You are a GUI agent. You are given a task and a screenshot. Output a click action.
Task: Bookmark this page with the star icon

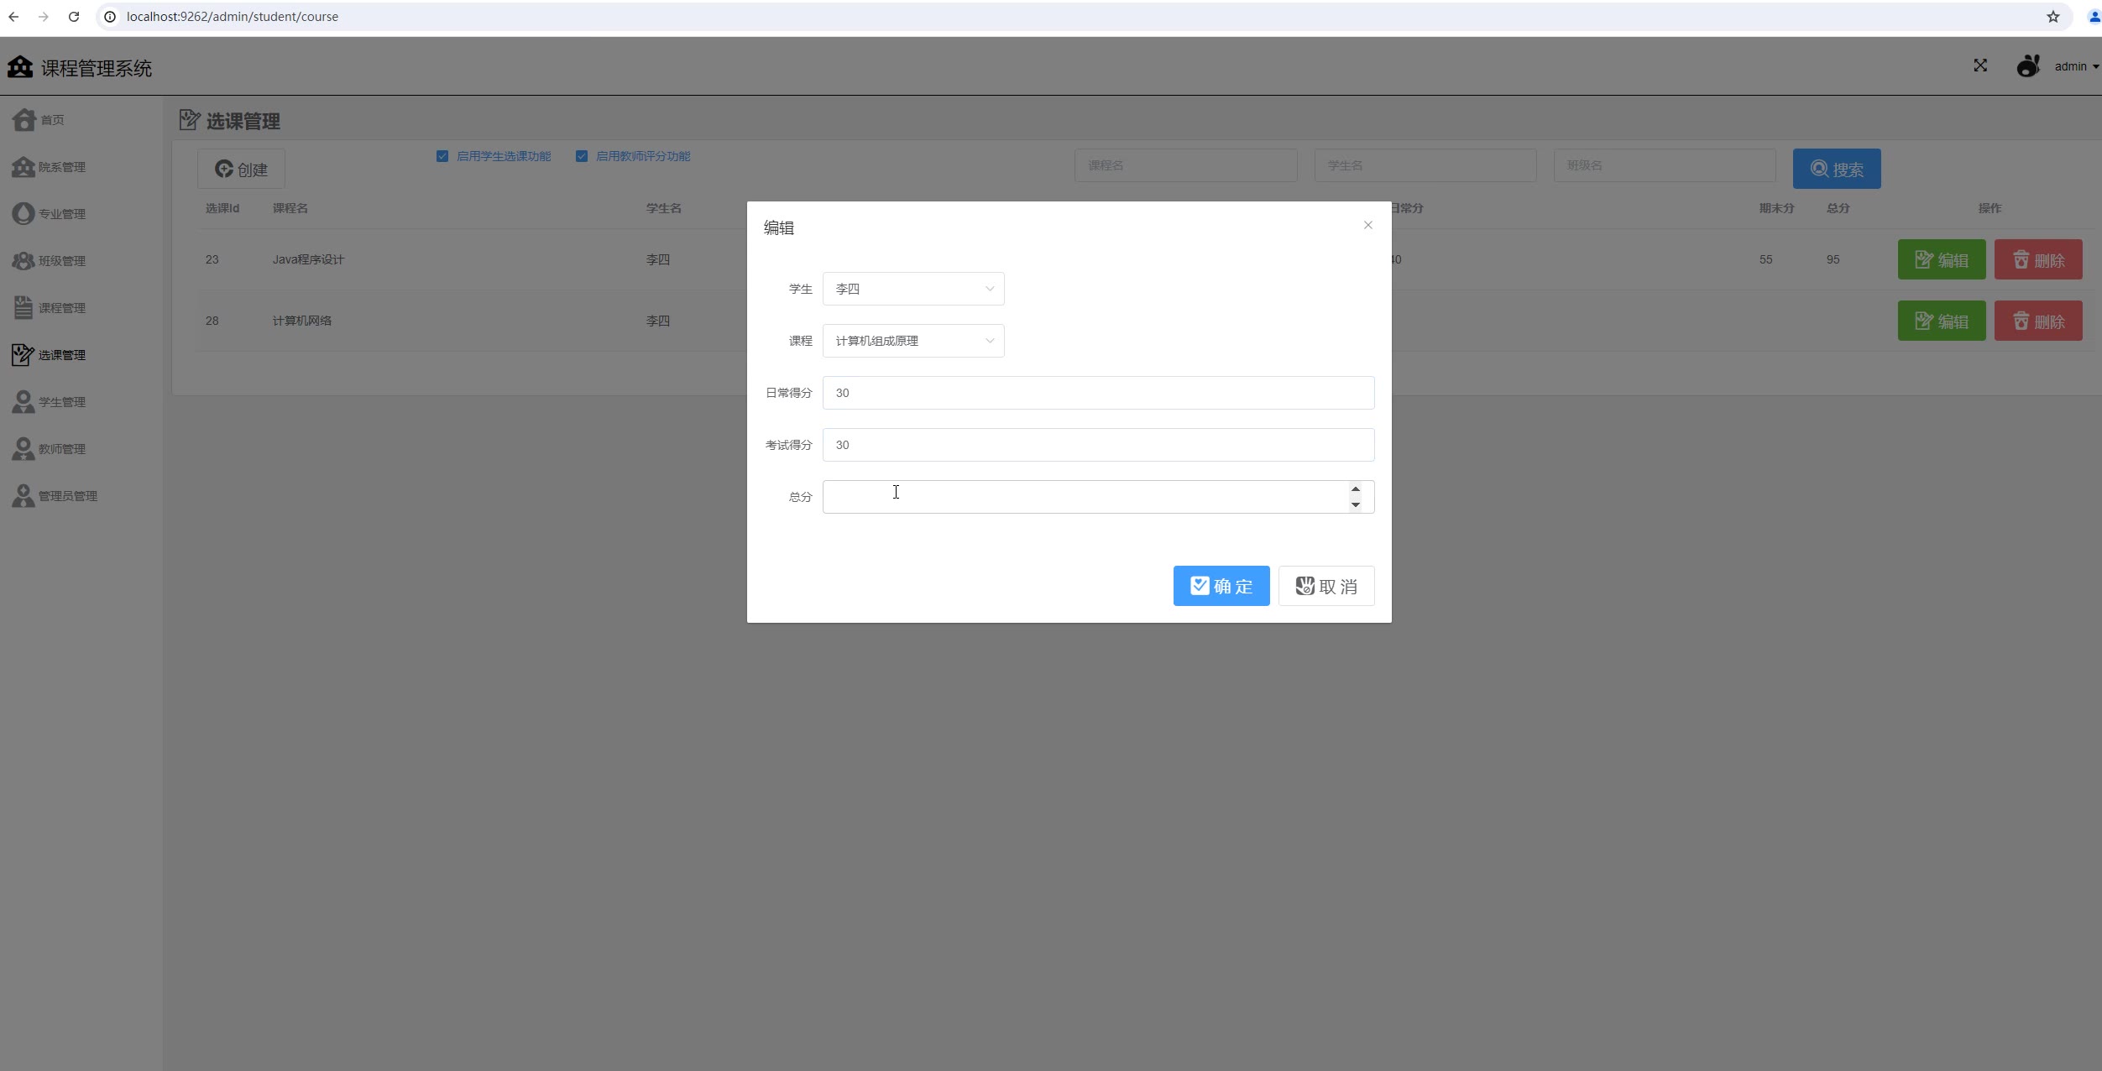point(2053,17)
